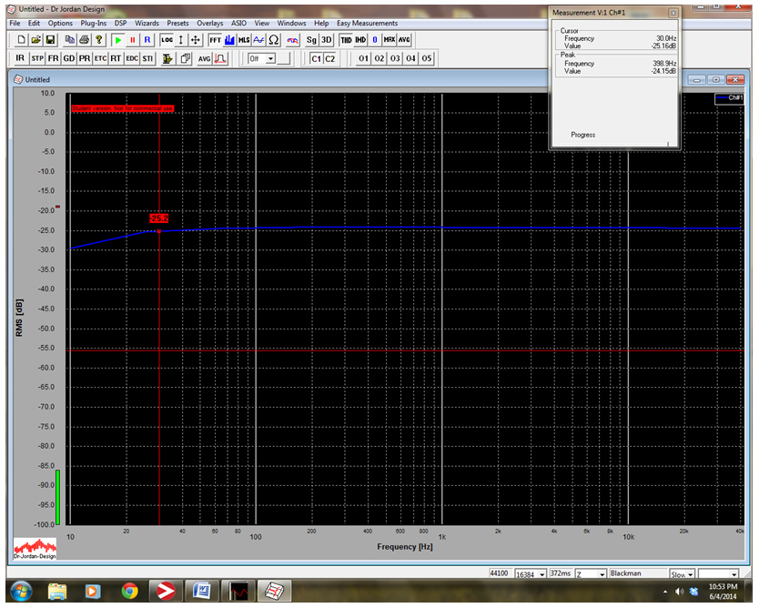Screen dimensions: 759x608
Task: Open the impedance (Ohm) measurement icon
Action: point(273,40)
